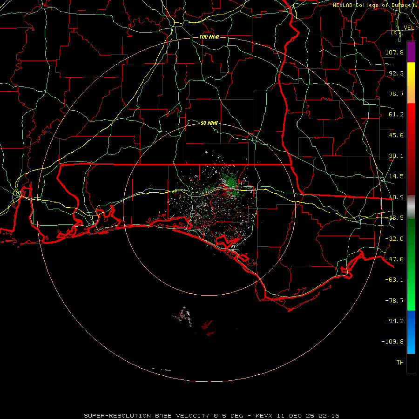The height and width of the screenshot is (419, 419).
Task: Click the 45.6 value on the velocity scale
Action: coord(396,135)
